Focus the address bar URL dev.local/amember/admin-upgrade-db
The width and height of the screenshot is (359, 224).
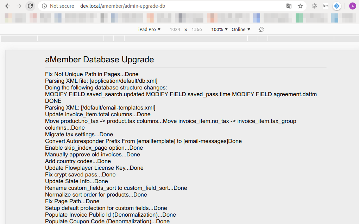pos(122,6)
